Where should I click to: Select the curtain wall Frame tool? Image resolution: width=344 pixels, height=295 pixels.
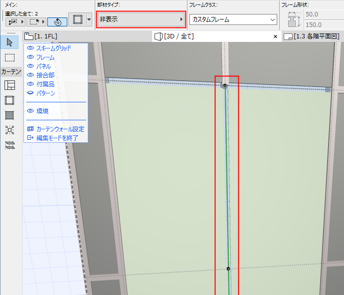click(x=9, y=100)
